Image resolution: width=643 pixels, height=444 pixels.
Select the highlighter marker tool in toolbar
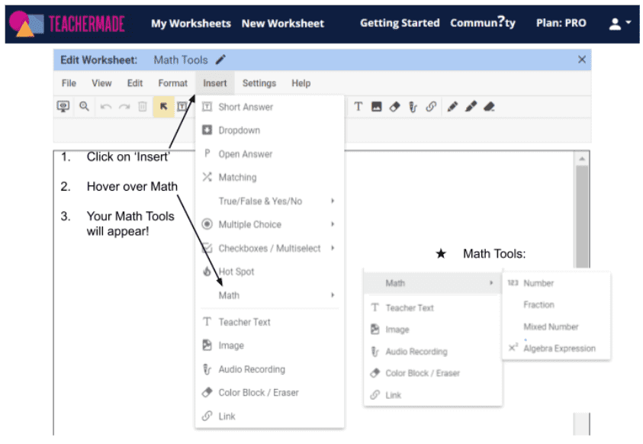click(x=471, y=107)
